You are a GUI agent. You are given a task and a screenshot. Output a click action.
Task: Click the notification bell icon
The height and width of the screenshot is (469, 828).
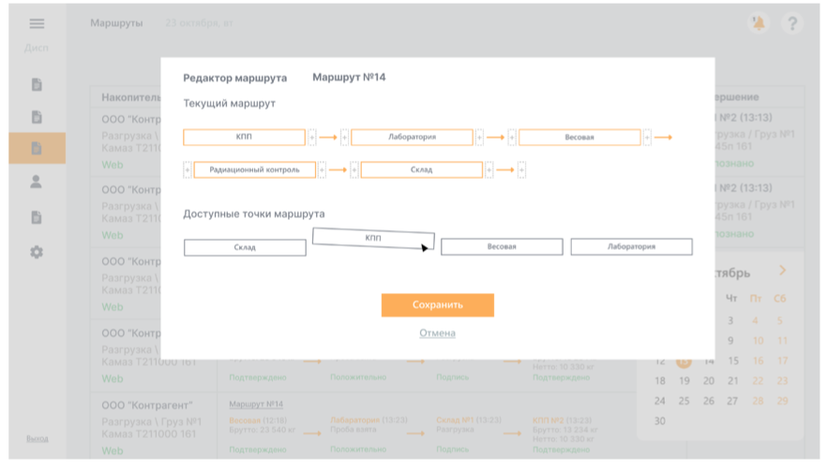pos(759,22)
